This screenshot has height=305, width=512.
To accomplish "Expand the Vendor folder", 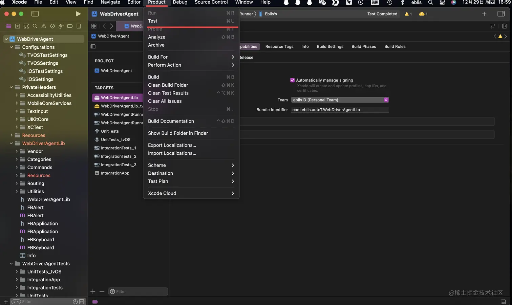I will tap(17, 151).
